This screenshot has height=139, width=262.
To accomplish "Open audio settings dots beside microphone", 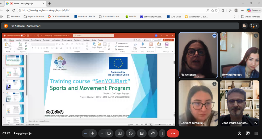I will (85, 133).
